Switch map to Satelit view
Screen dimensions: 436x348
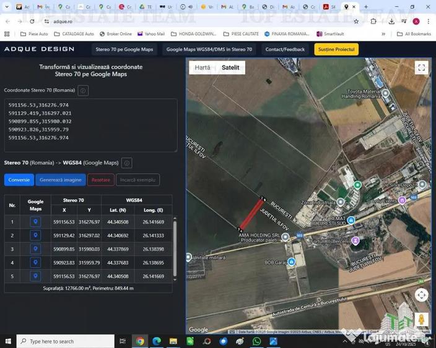[x=230, y=68]
